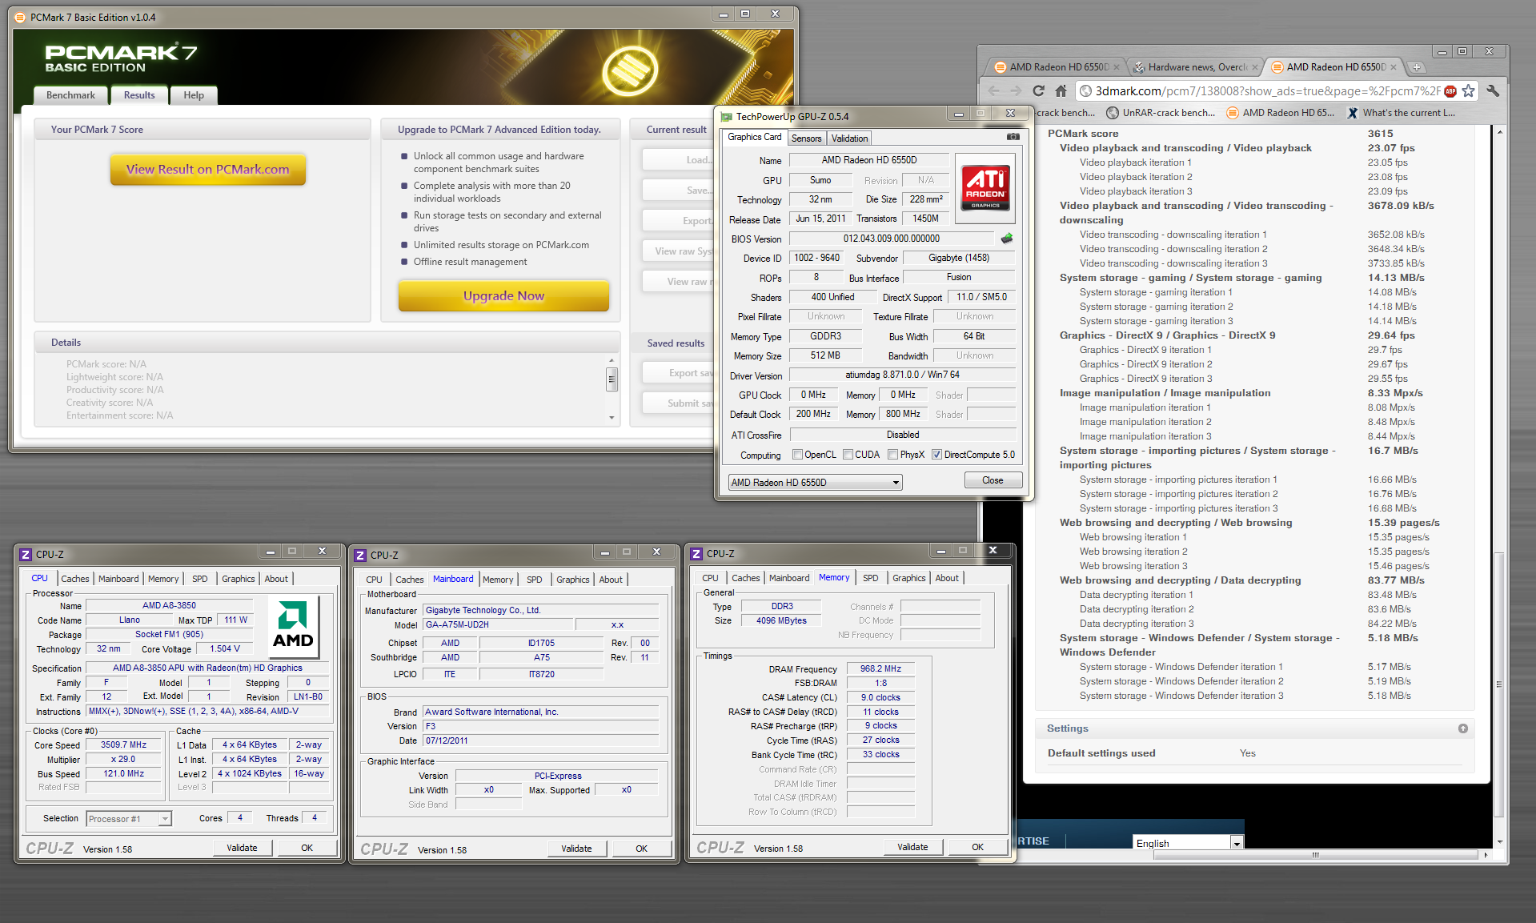
Task: Open the Help tab in PCMark 7
Action: pos(194,95)
